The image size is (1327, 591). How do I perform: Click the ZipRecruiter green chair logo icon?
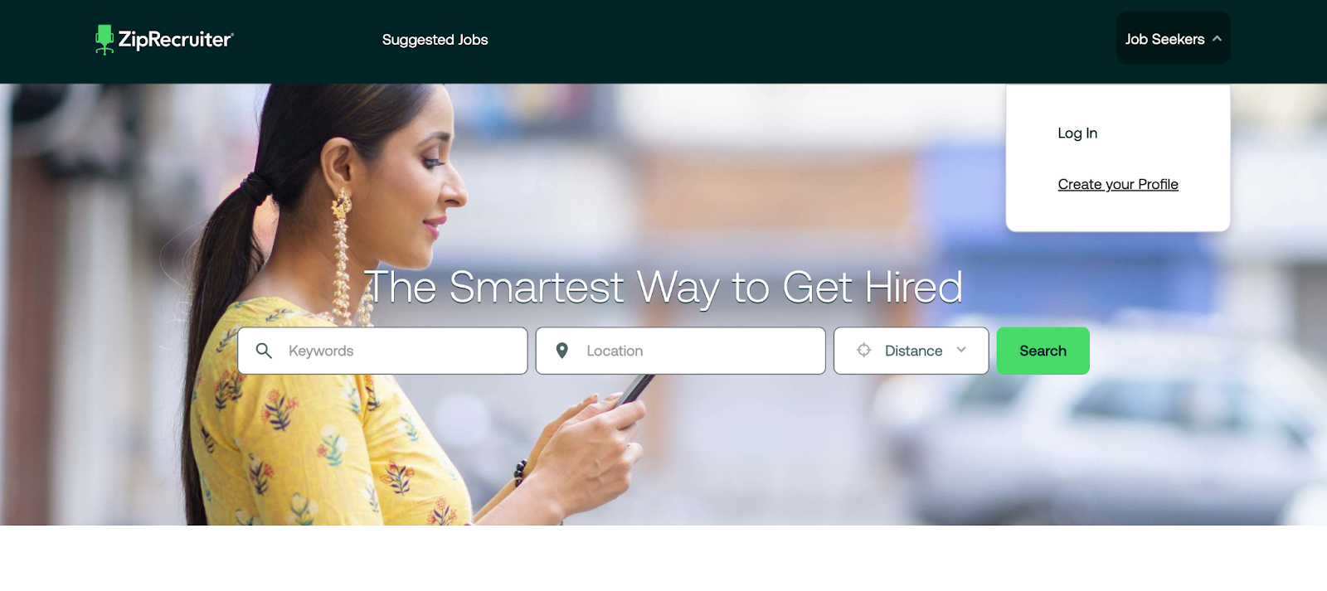point(104,40)
